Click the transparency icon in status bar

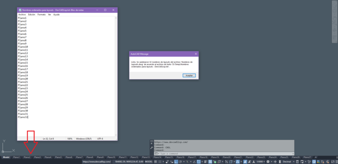point(210,161)
